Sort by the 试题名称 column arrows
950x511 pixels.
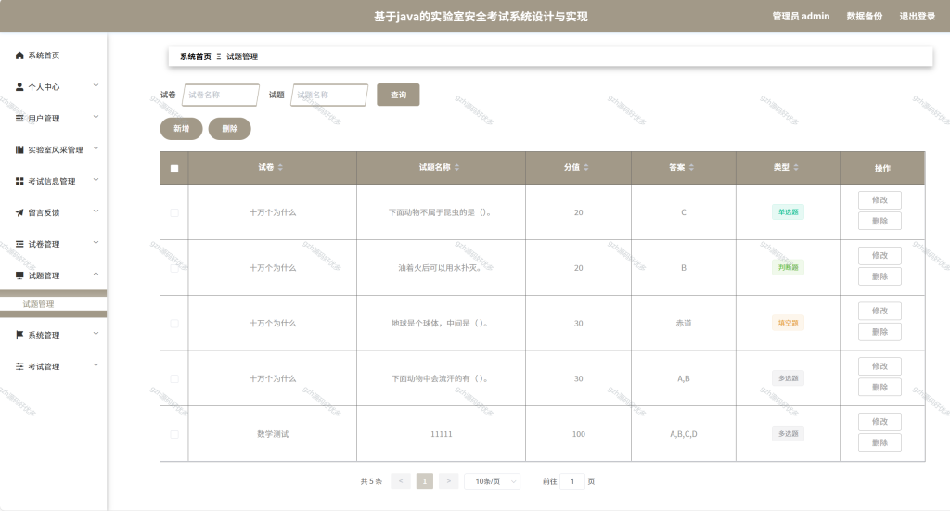coord(456,168)
